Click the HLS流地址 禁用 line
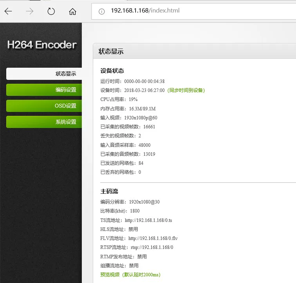Screen dimensions: 296x283 click(119, 229)
